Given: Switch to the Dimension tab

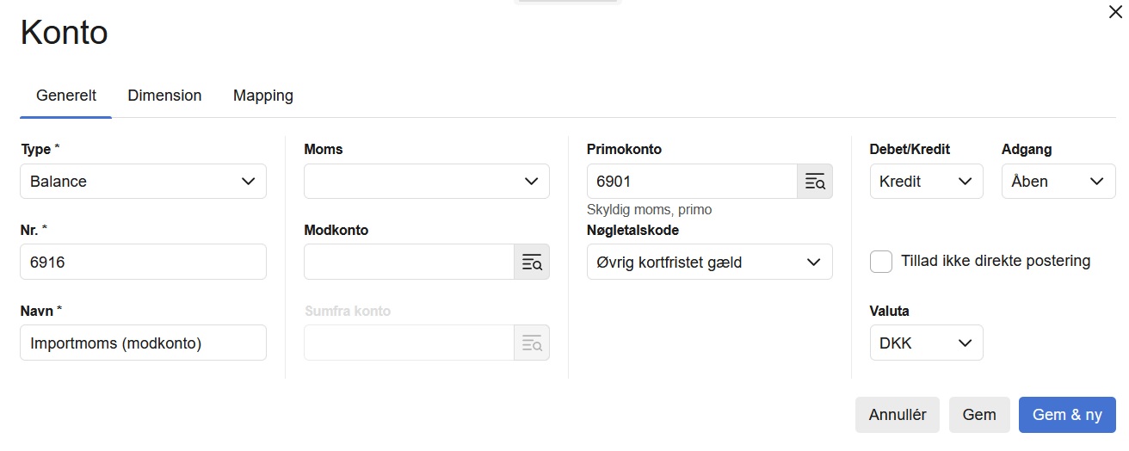Looking at the screenshot, I should coord(164,96).
